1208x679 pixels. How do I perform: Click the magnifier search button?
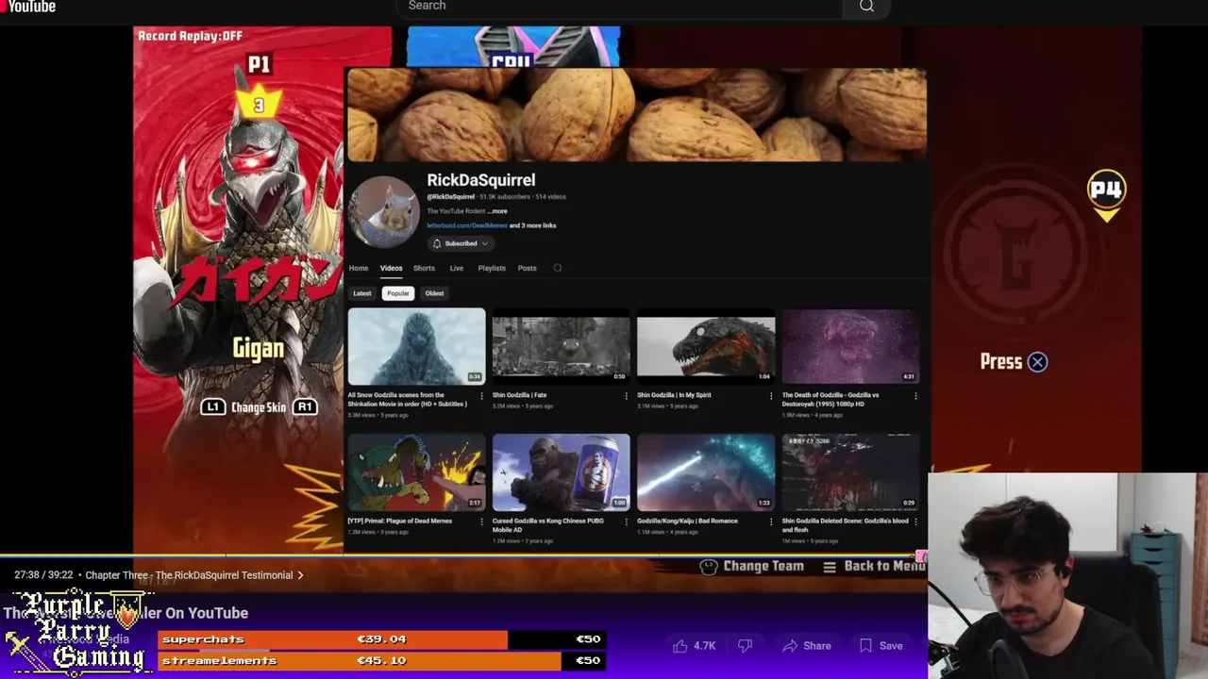(866, 7)
